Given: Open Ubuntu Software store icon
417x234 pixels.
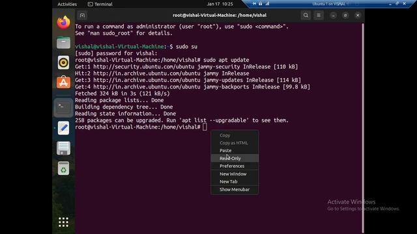Looking at the screenshot, I should point(63,83).
